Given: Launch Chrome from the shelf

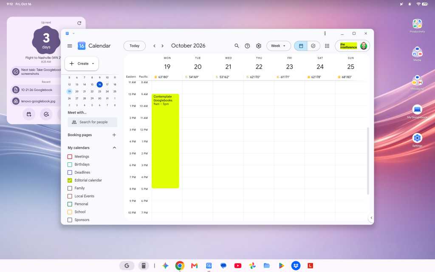Looking at the screenshot, I should 180,266.
